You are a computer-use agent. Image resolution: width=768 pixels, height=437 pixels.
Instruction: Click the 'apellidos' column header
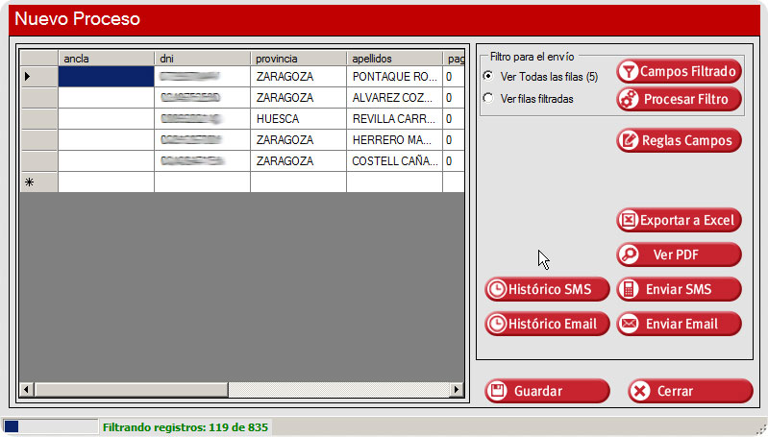pyautogui.click(x=394, y=59)
